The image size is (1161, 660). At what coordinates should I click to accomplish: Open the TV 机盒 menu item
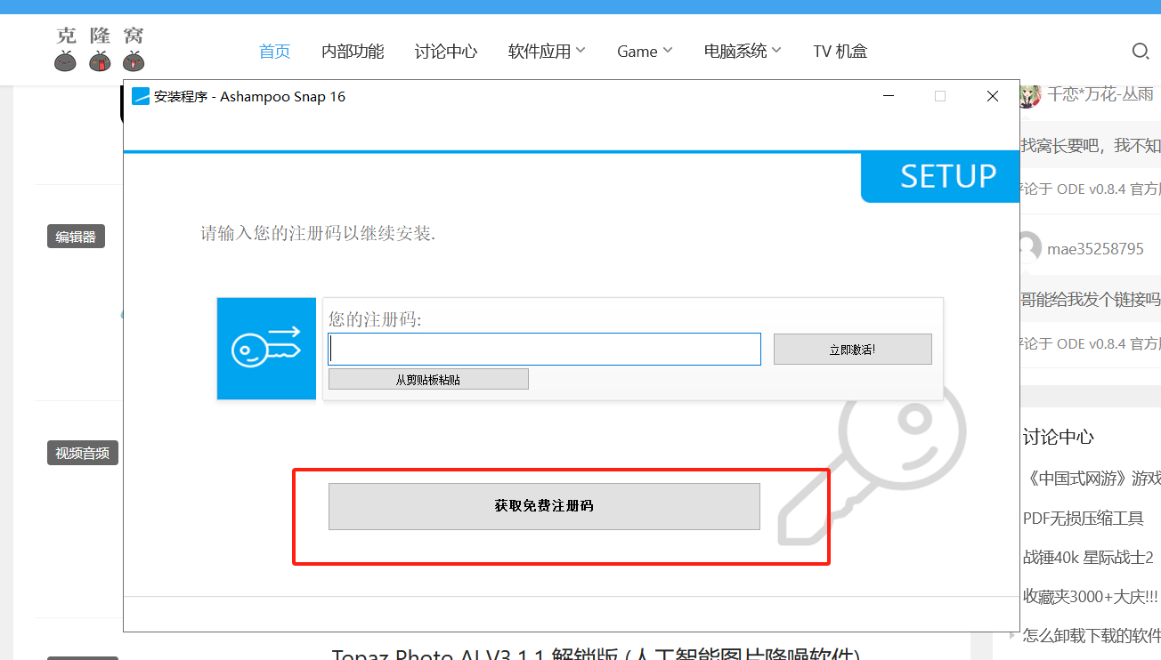point(840,52)
